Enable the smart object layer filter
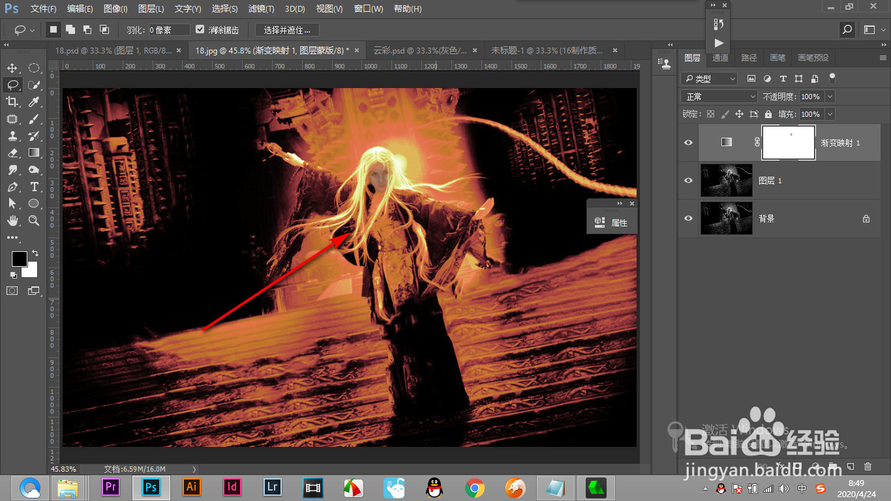This screenshot has width=891, height=501. coord(815,78)
